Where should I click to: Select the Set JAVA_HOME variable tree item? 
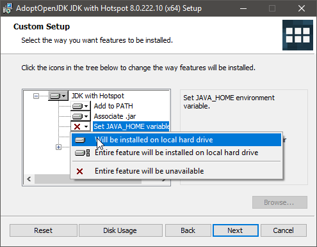131,126
